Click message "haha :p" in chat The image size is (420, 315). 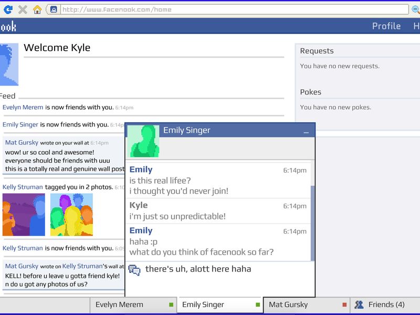tap(143, 241)
